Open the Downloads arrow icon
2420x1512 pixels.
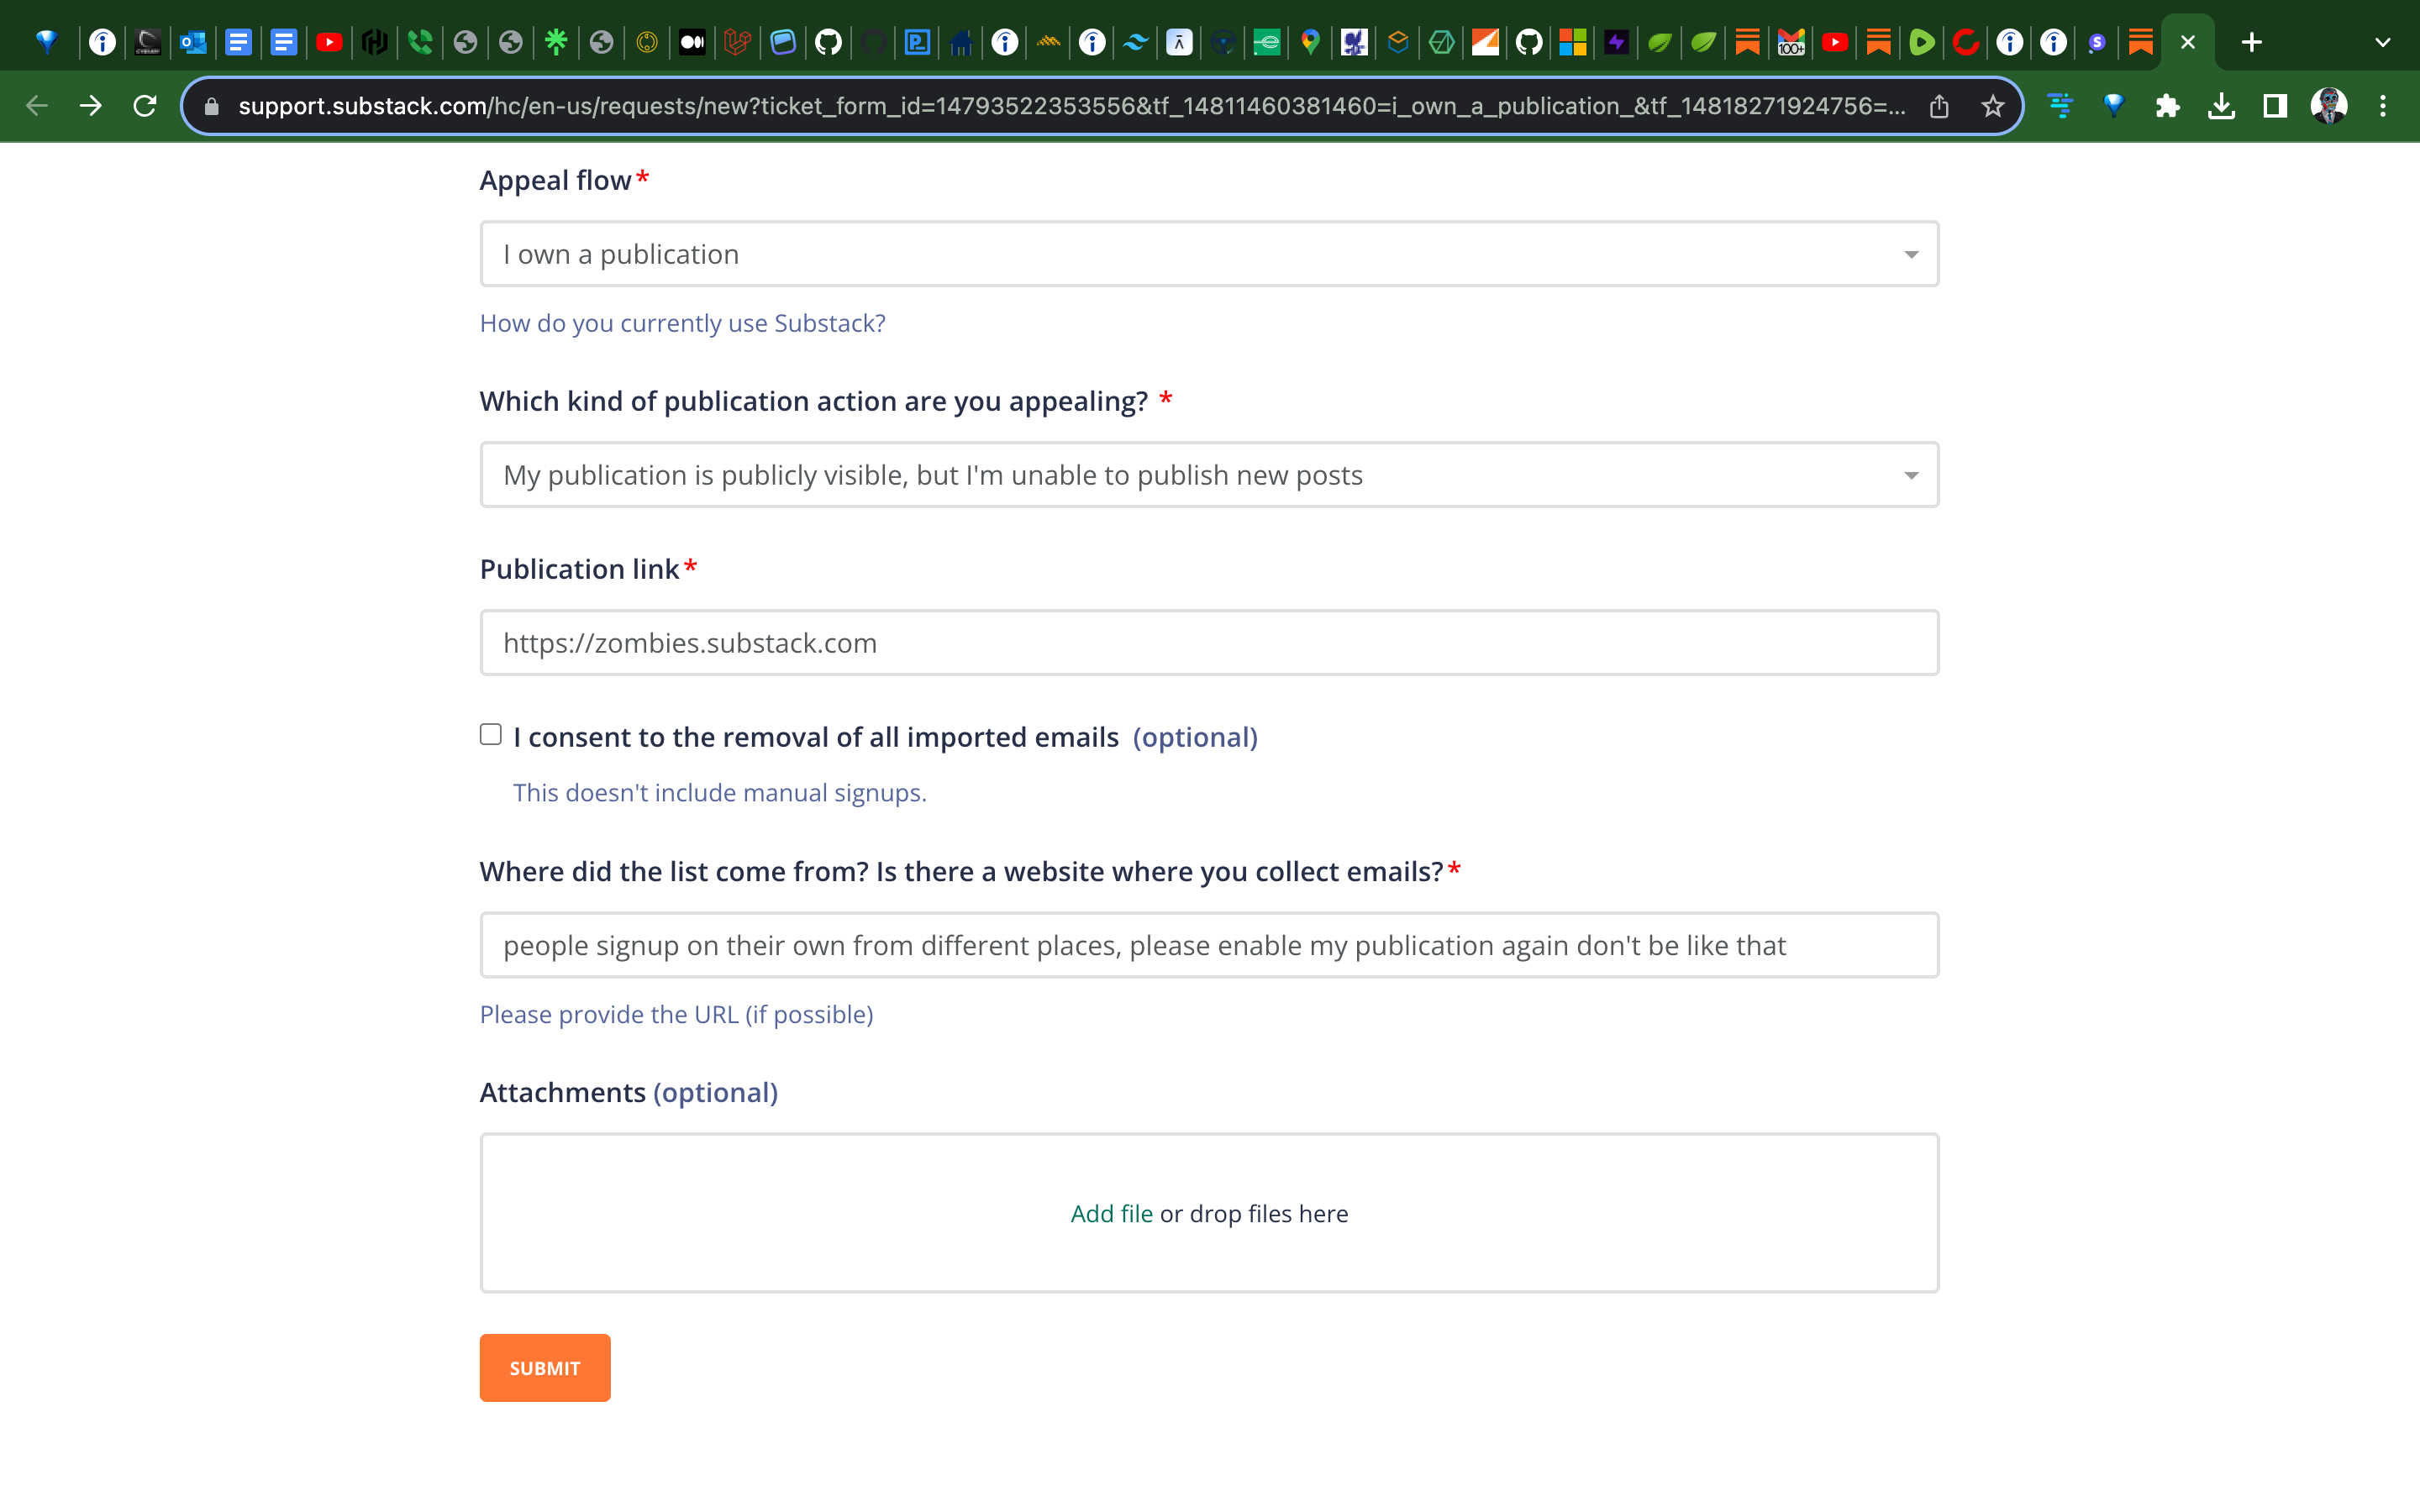(2221, 106)
